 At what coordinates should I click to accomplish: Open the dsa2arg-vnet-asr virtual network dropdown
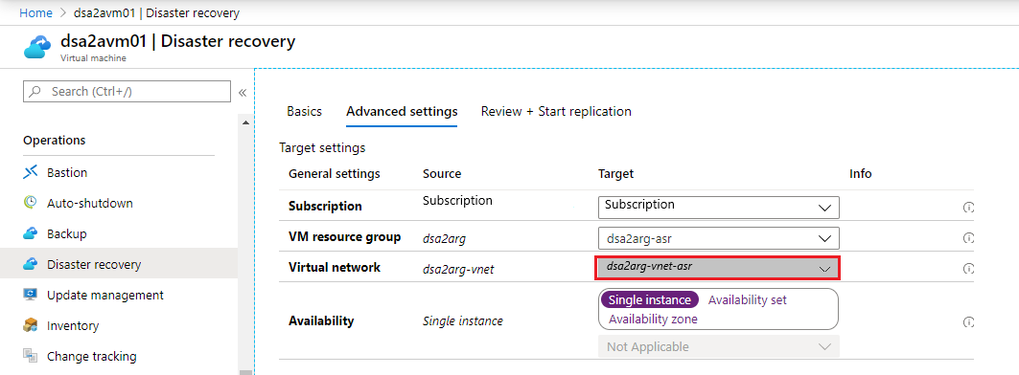point(717,268)
